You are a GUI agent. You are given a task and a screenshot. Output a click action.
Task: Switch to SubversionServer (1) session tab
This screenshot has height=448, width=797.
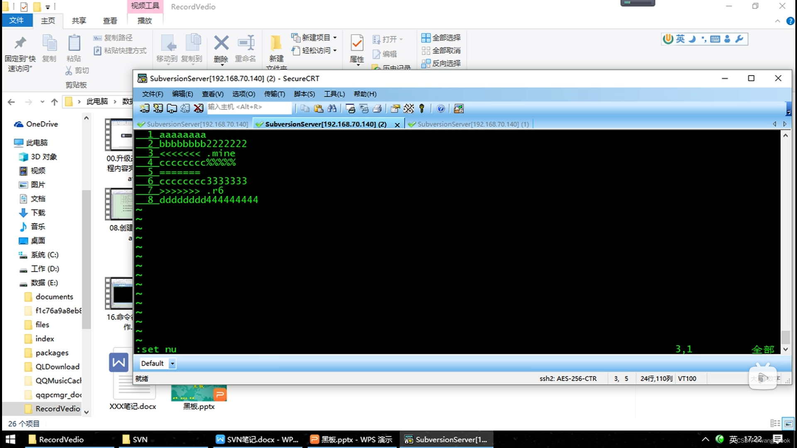[469, 124]
